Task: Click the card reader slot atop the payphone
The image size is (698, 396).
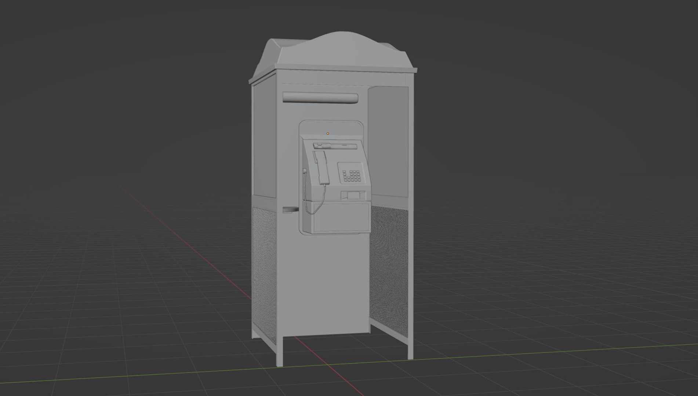Action: click(x=335, y=146)
